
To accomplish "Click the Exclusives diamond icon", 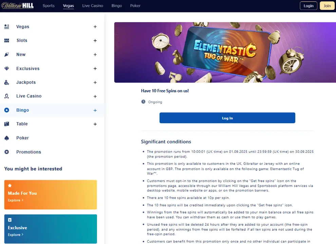I will pos(6,68).
